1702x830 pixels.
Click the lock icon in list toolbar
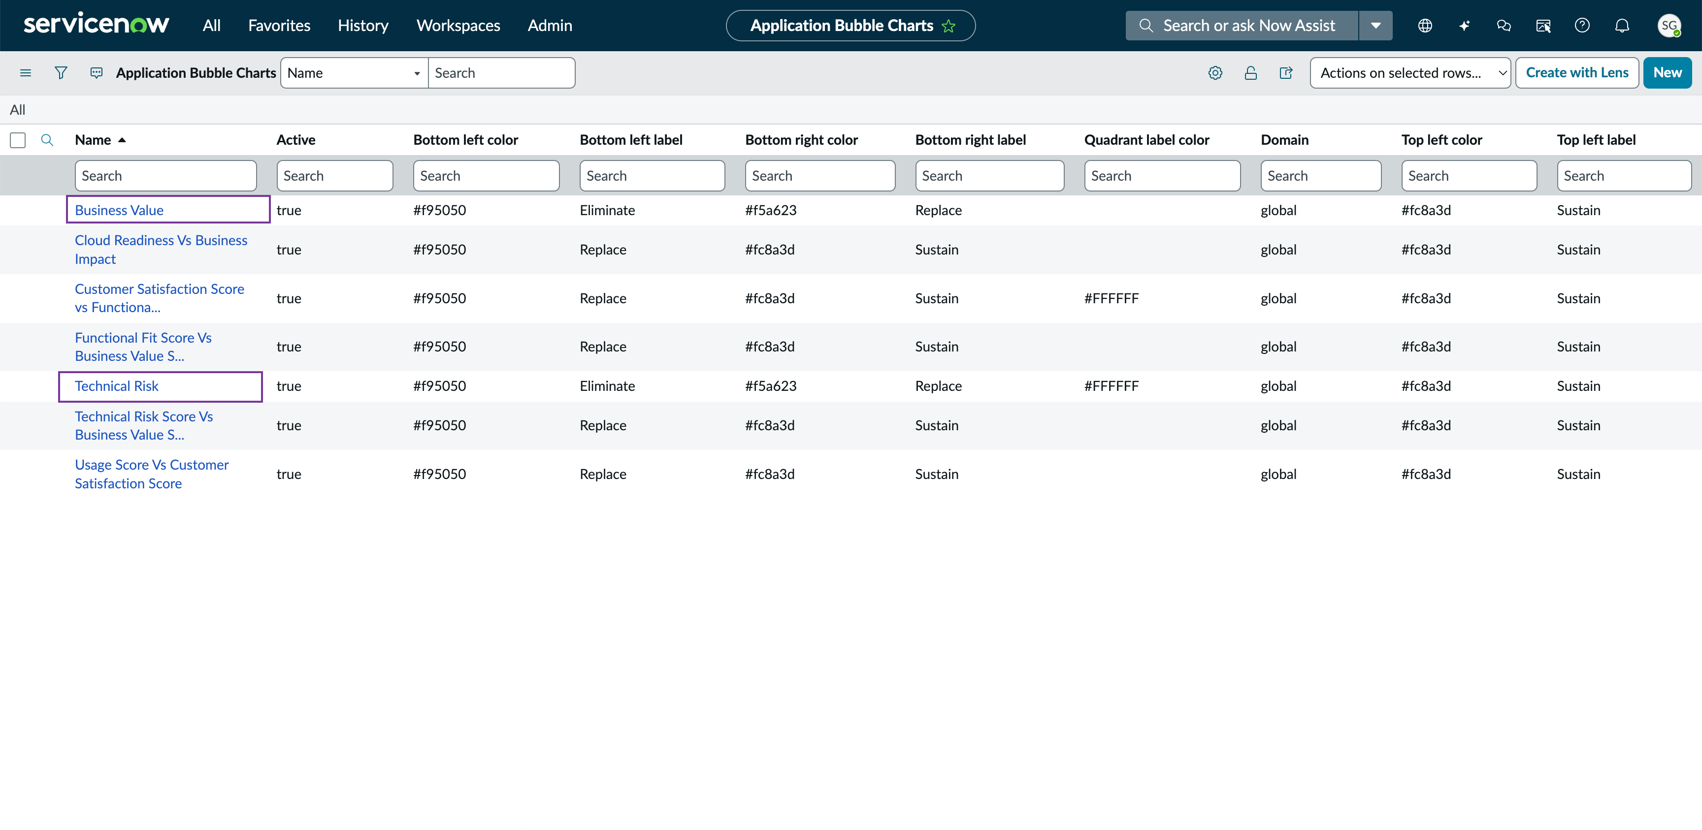point(1250,73)
